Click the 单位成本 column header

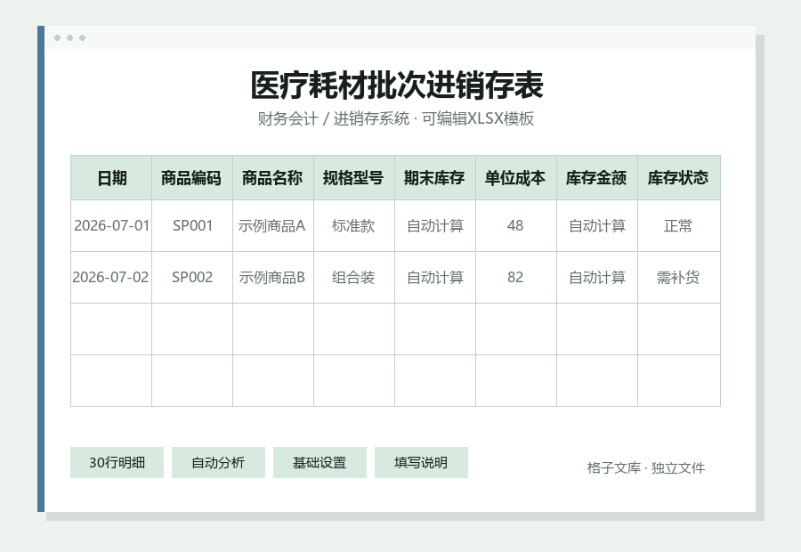[516, 178]
